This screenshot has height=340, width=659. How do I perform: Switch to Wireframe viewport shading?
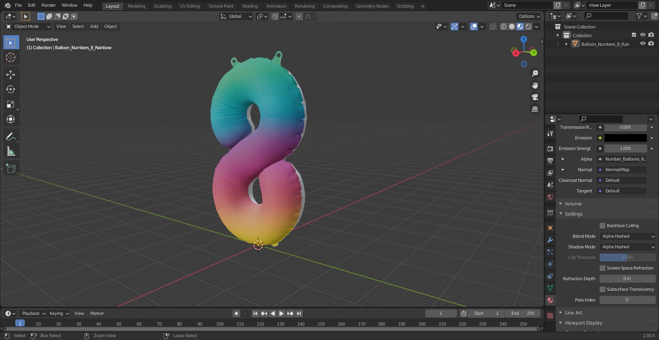click(504, 27)
